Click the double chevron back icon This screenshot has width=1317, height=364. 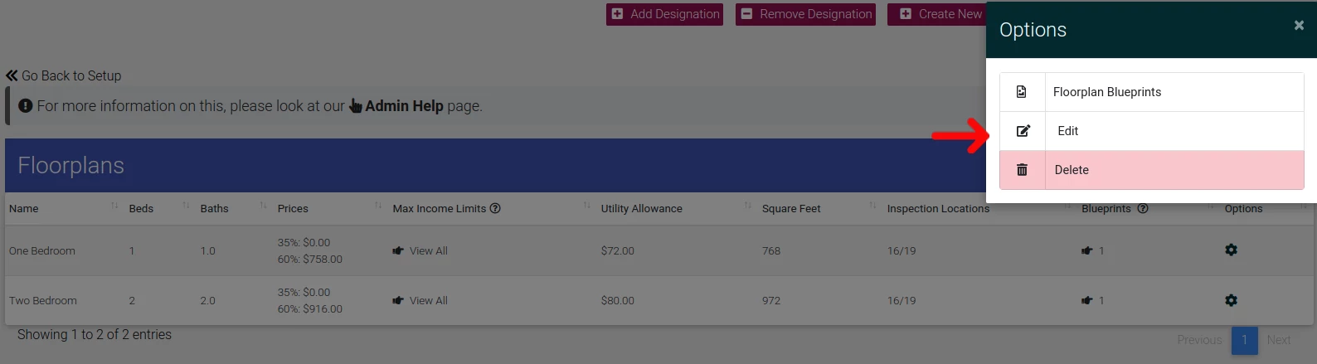tap(12, 75)
